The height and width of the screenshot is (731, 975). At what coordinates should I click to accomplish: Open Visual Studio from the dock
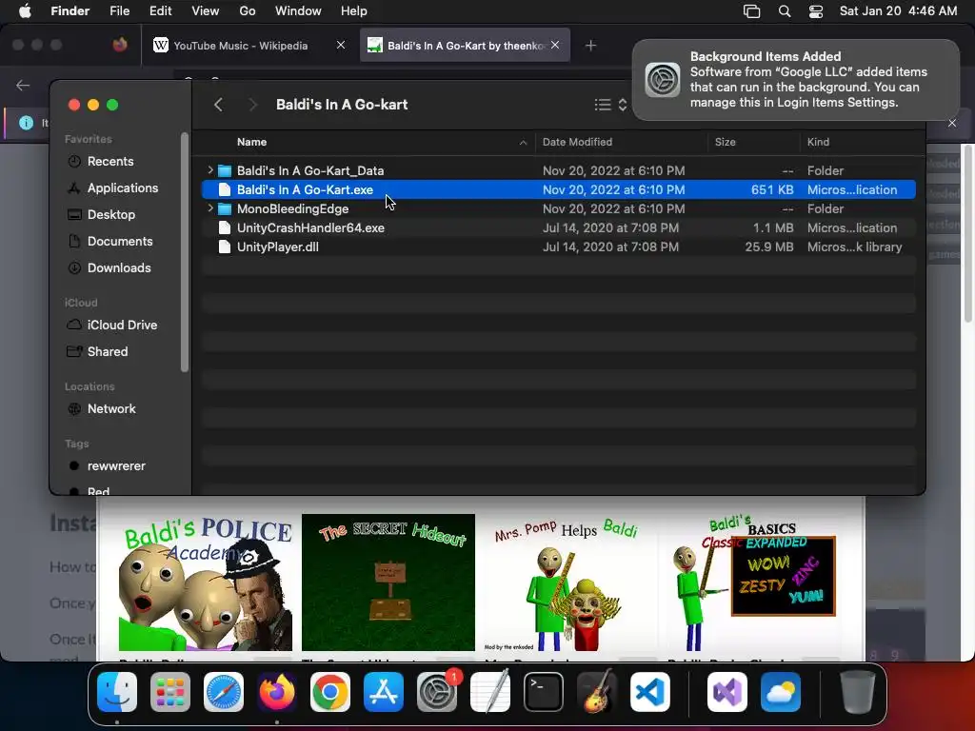click(726, 692)
